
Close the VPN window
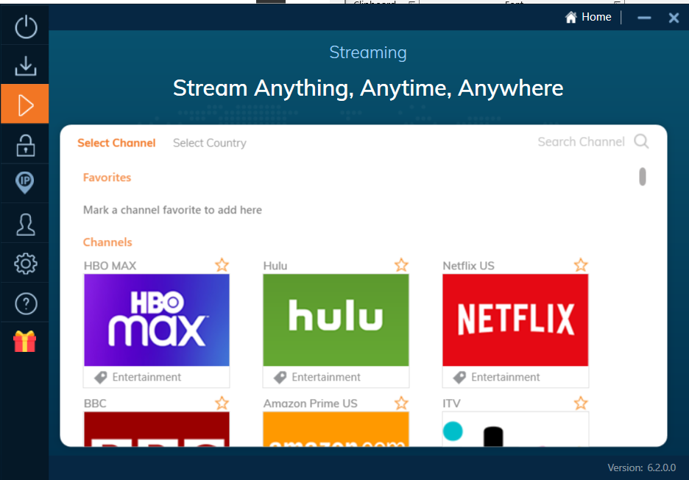(674, 18)
